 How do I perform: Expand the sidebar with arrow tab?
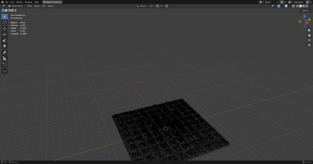312,17
